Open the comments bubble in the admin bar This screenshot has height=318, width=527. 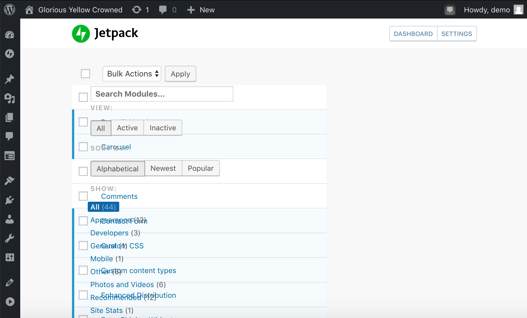pos(163,10)
